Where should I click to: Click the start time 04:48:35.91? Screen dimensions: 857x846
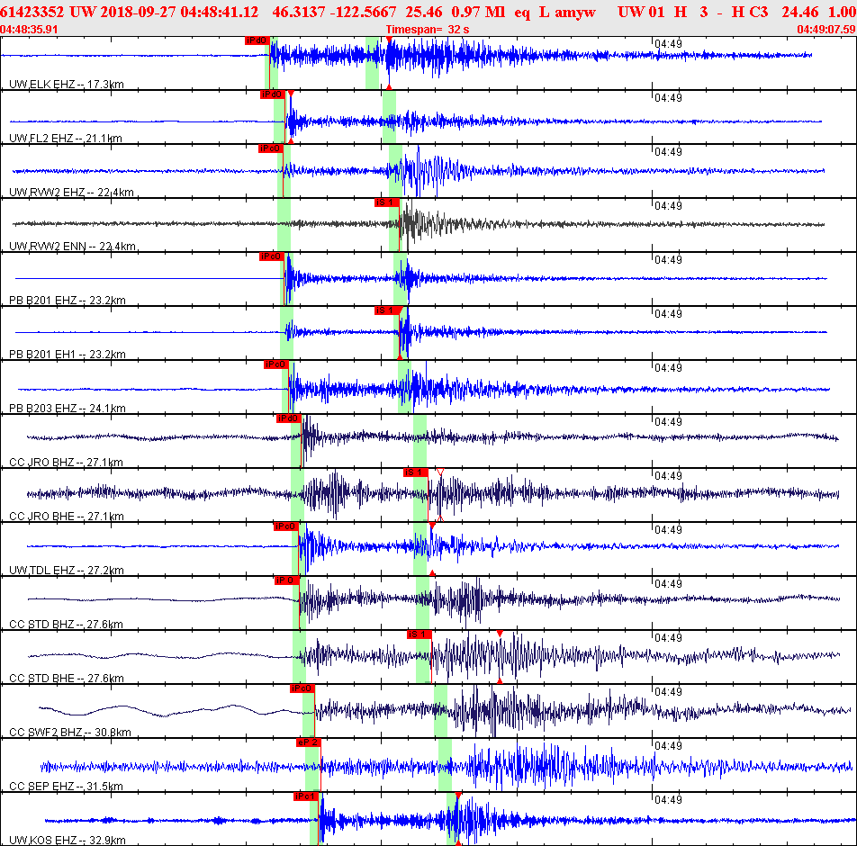[29, 30]
